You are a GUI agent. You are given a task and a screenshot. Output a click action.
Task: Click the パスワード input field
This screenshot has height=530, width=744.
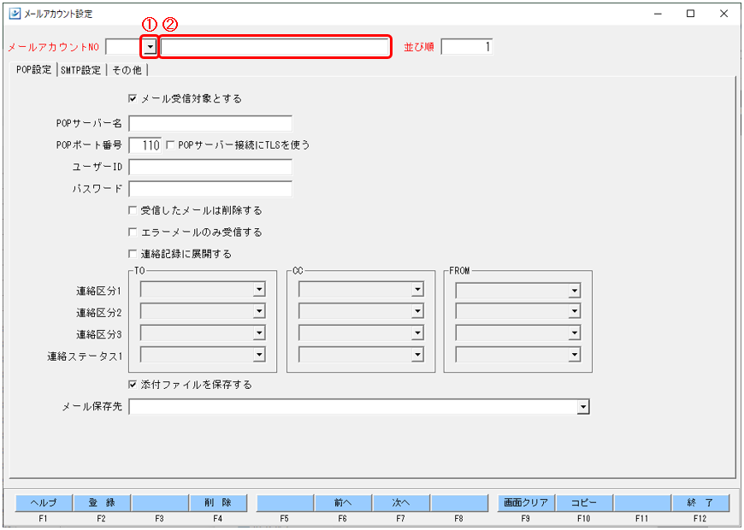pos(210,189)
